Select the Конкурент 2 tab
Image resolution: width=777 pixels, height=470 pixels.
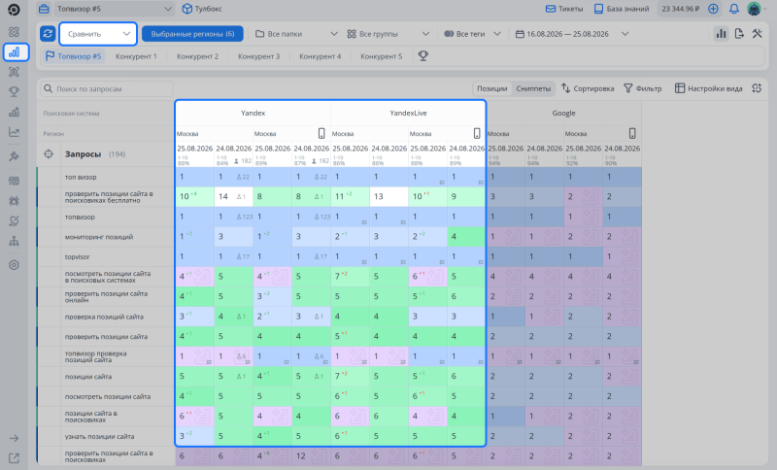pyautogui.click(x=198, y=56)
